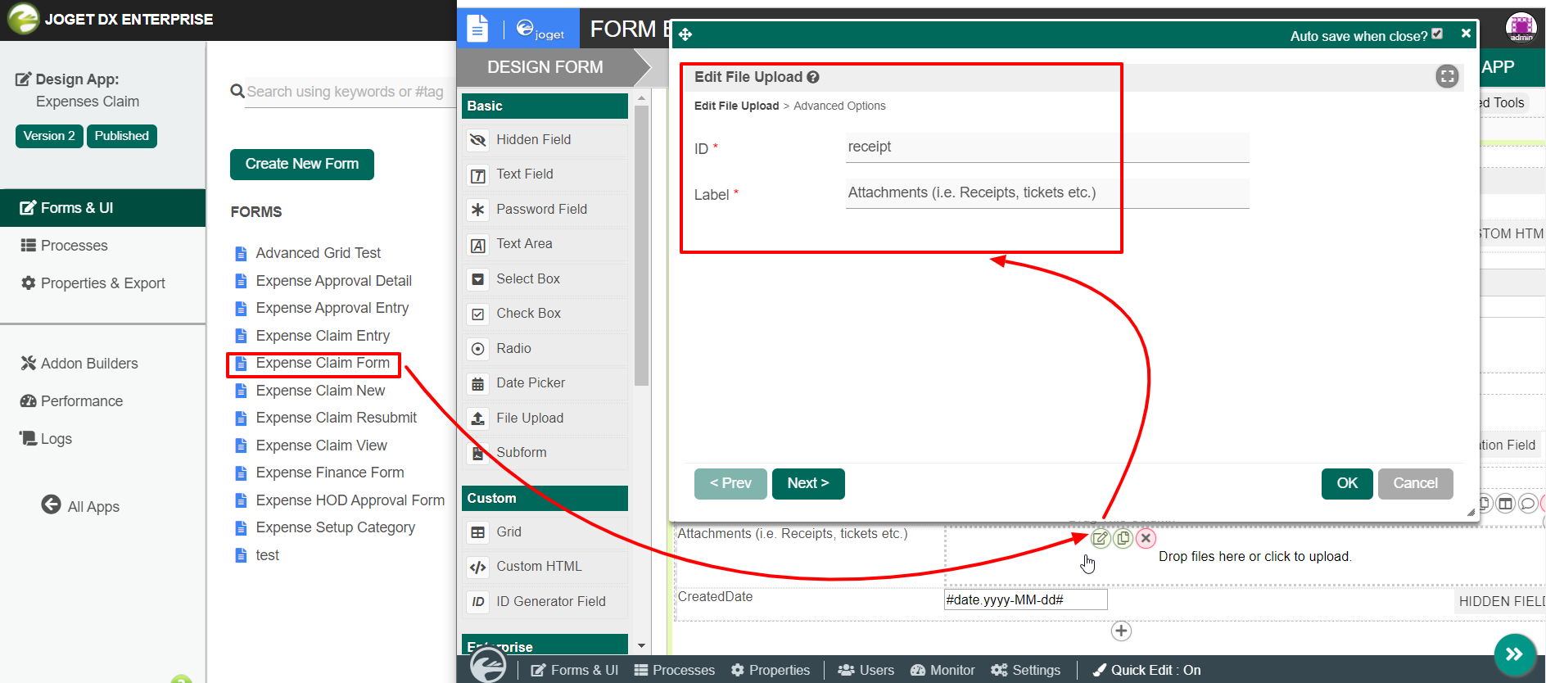Image resolution: width=1546 pixels, height=683 pixels.
Task: Open Settings from the bottom bar
Action: [x=1025, y=670]
